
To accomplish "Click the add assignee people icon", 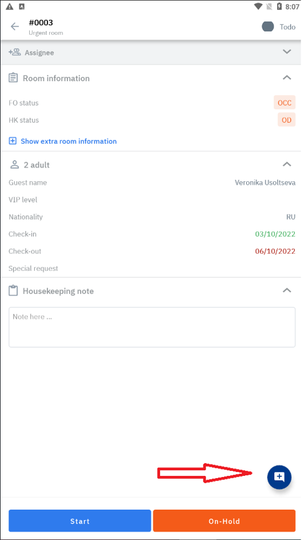I will (14, 53).
